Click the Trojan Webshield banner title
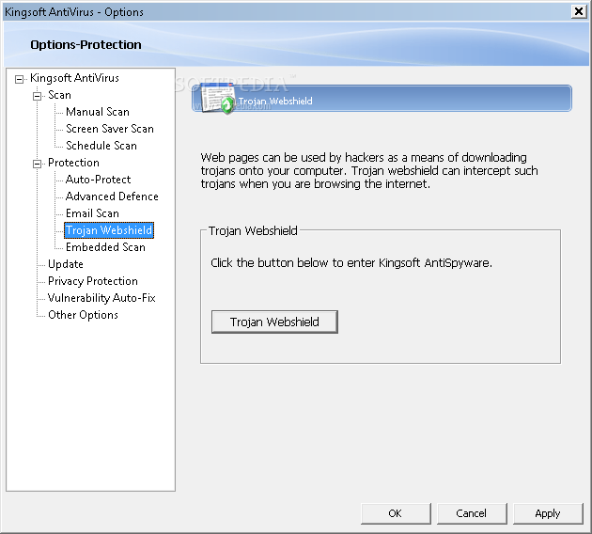This screenshot has height=534, width=592. pos(275,102)
